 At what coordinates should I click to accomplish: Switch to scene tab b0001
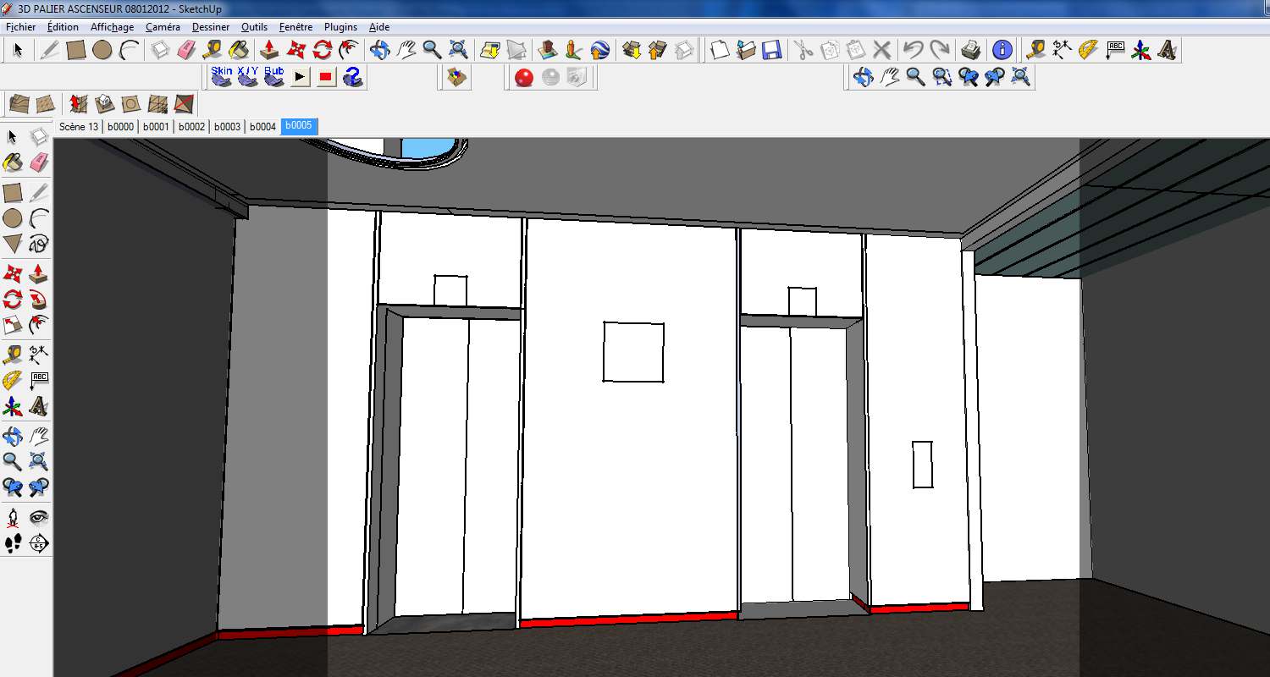pyautogui.click(x=156, y=127)
